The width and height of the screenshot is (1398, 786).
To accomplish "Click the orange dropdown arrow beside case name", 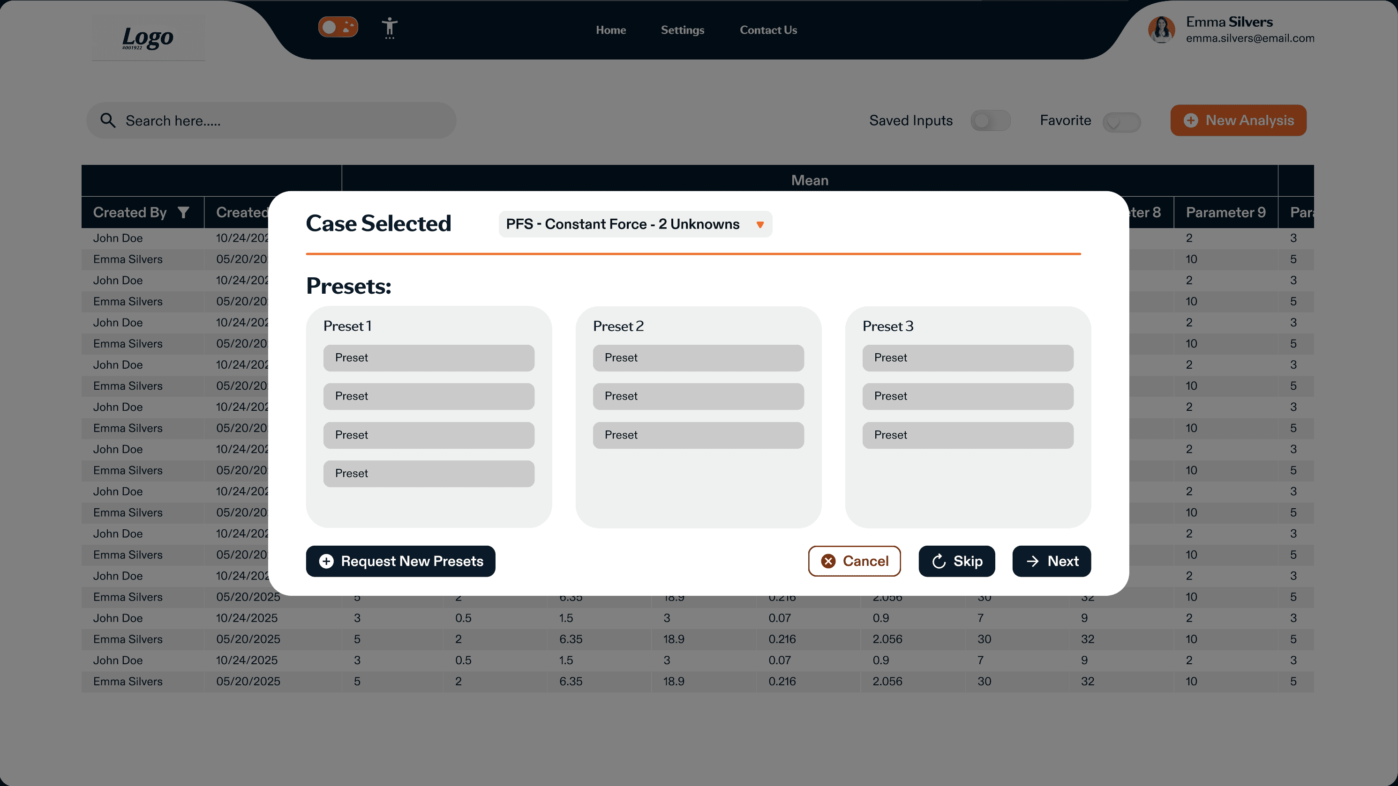I will (x=760, y=224).
